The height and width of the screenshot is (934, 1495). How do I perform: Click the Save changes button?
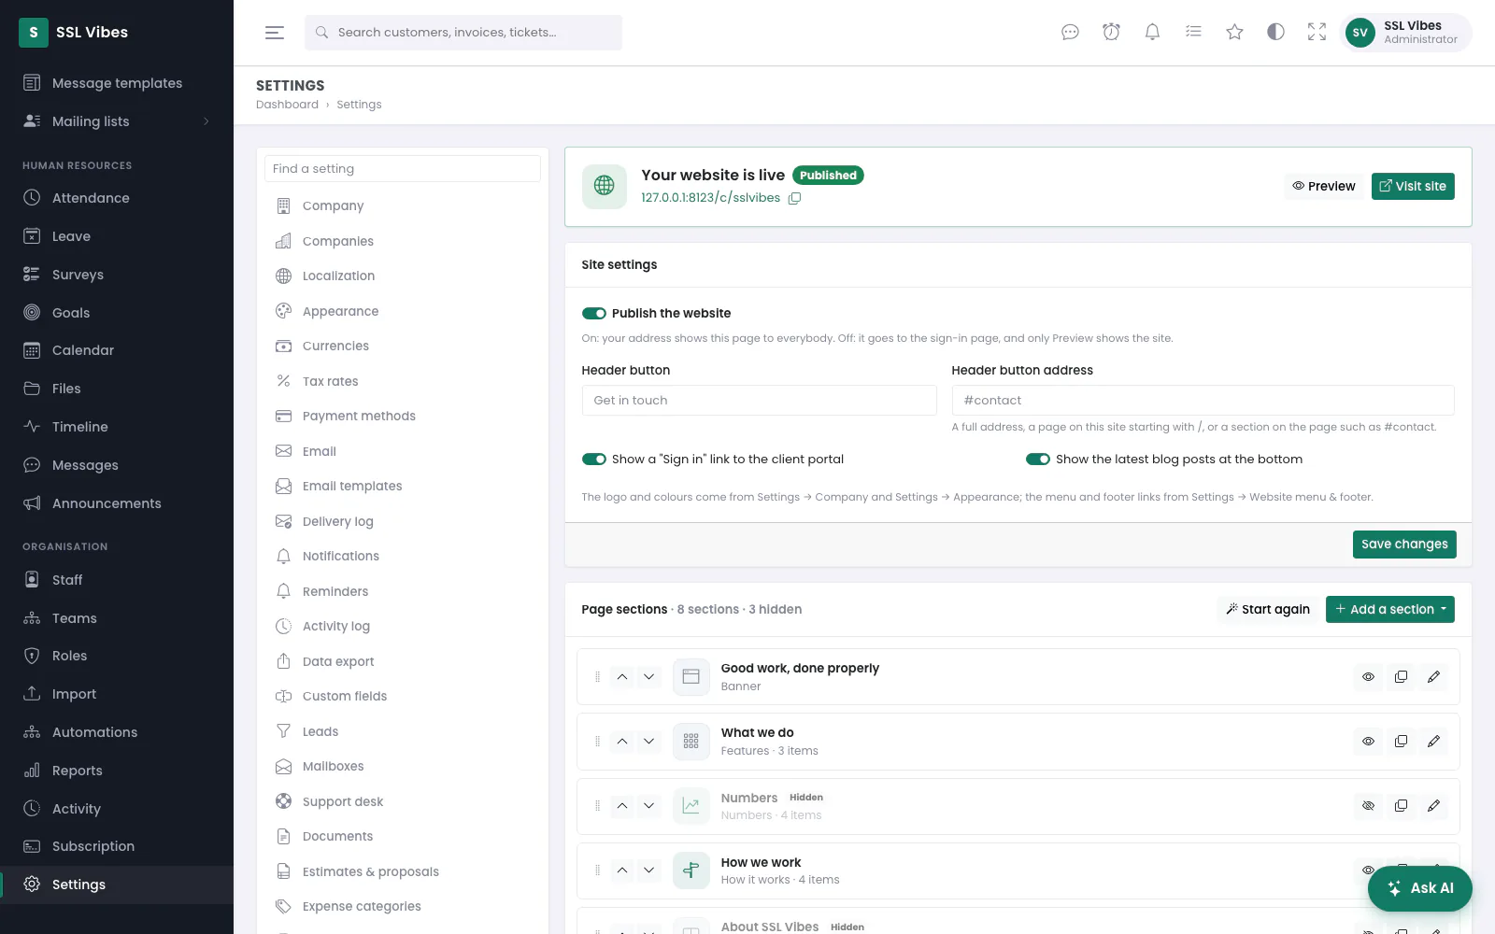[x=1404, y=545]
